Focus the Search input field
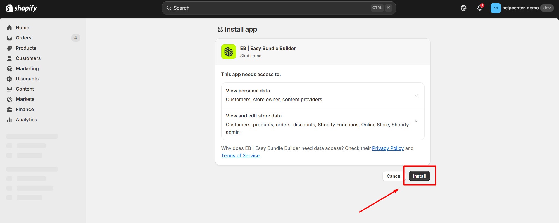Screen dimensions: 559x223 279,8
